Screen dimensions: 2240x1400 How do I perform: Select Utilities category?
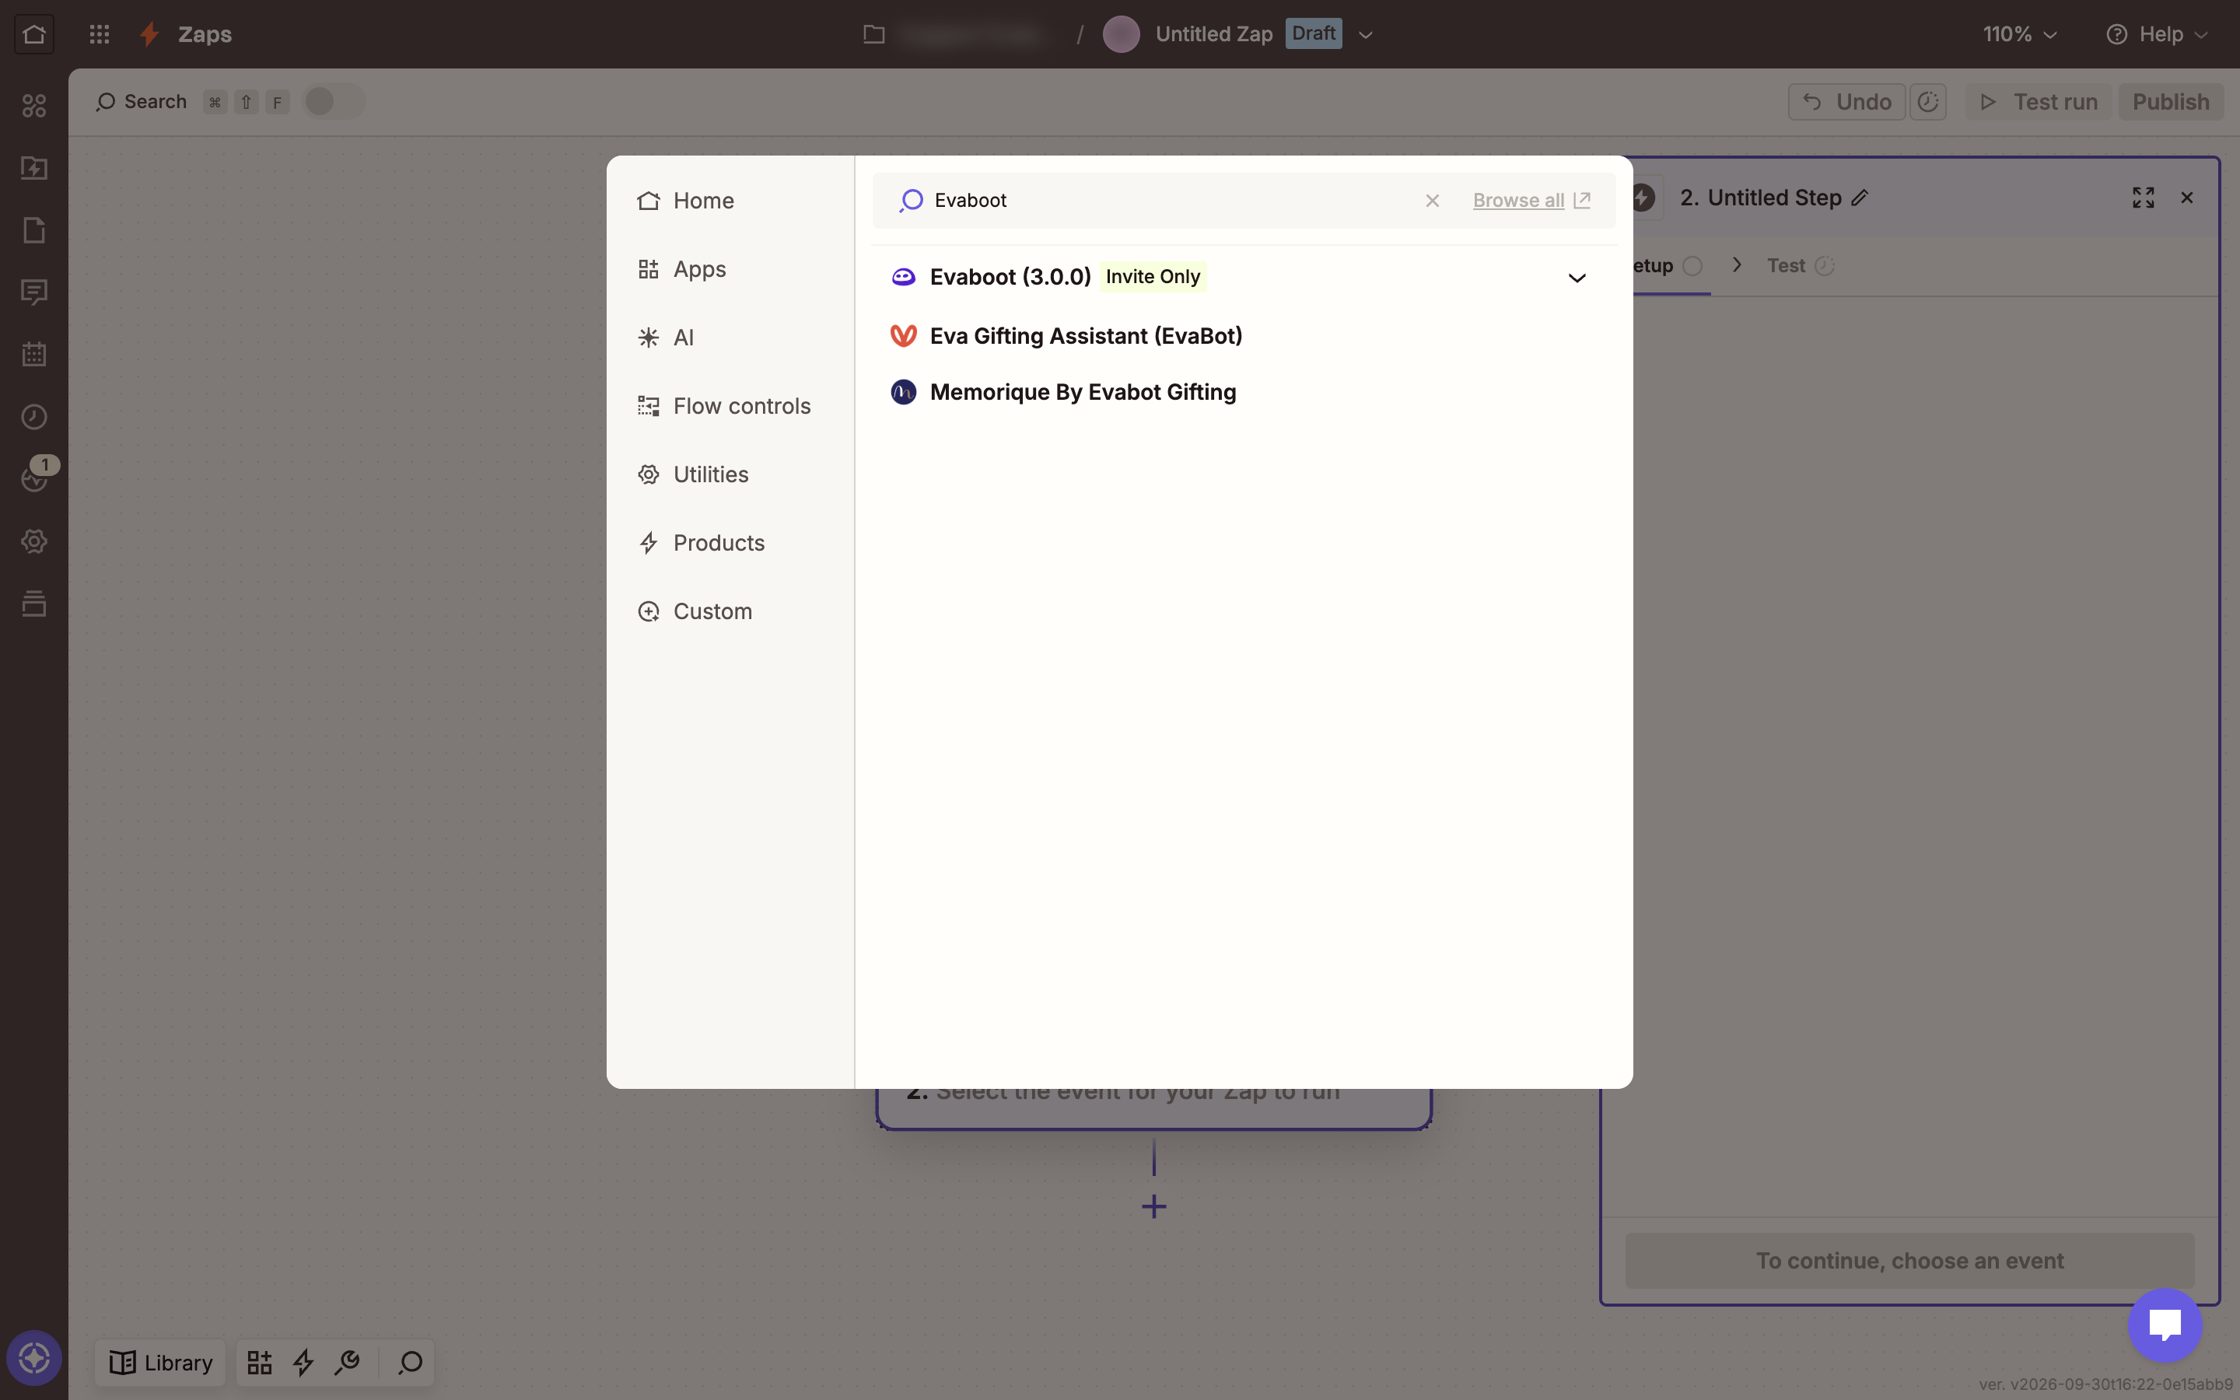point(692,475)
